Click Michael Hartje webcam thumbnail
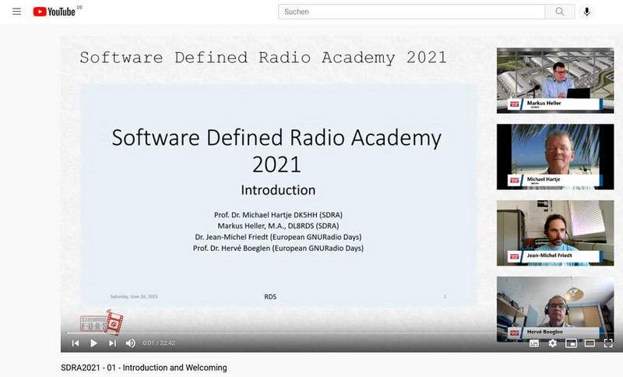Screen dimensions: 623x377 pyautogui.click(x=555, y=157)
